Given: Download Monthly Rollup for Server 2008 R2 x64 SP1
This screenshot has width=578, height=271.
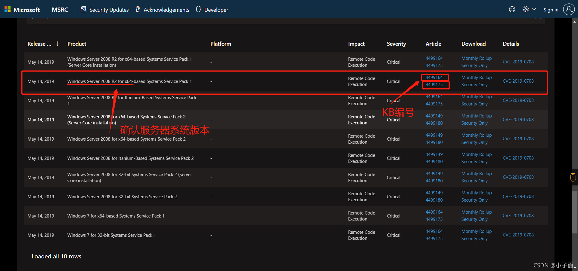Looking at the screenshot, I should [477, 78].
